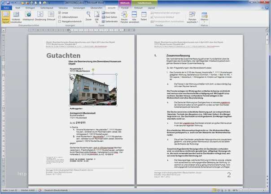The image size is (271, 194).
Task: Click Teilen to split window
Action: [x=144, y=16]
